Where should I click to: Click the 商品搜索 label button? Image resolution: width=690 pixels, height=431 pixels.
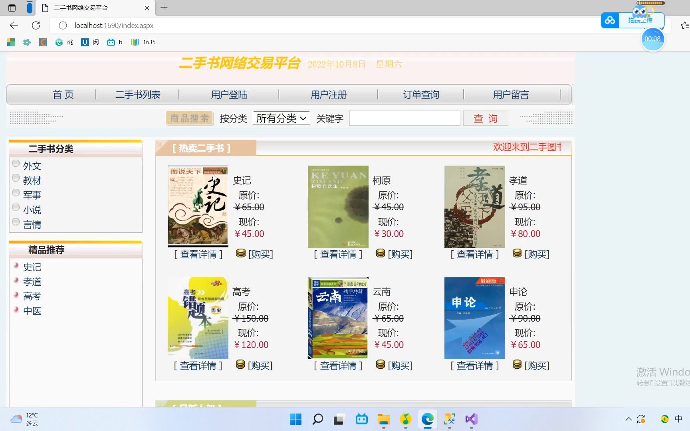point(190,119)
